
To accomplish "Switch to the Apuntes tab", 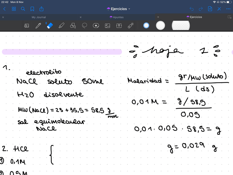I will coord(117,17).
